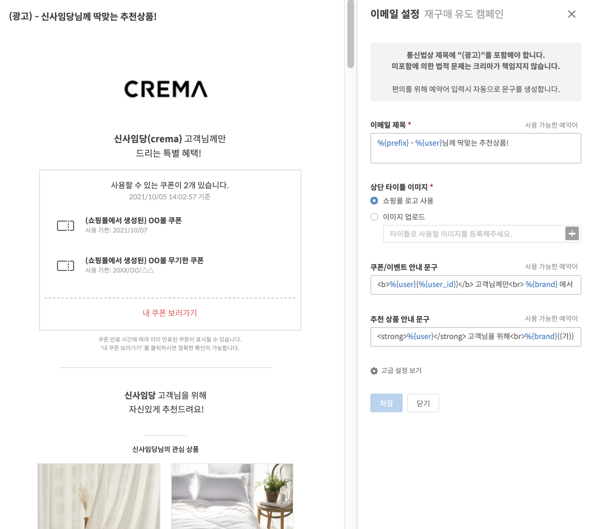Click the preview pane vertical scrollbar
The image size is (590, 529).
click(351, 34)
